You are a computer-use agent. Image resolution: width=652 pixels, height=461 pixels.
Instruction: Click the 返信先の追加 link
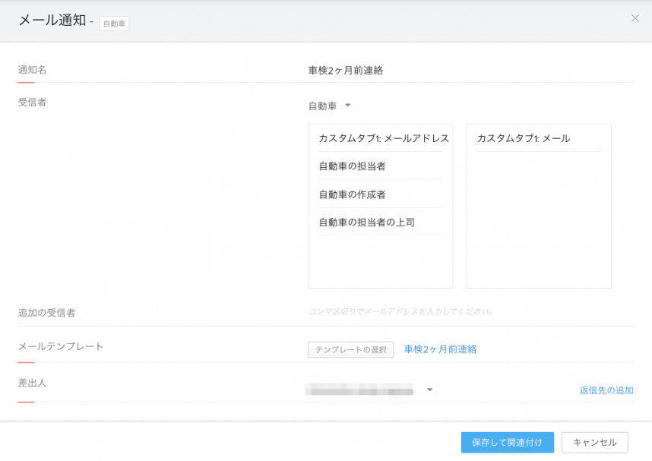point(606,390)
